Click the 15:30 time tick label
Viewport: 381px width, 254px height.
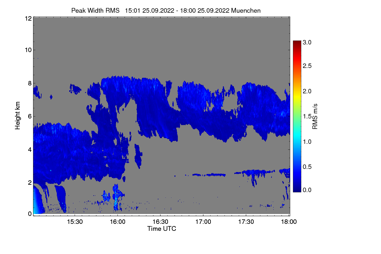click(75, 222)
